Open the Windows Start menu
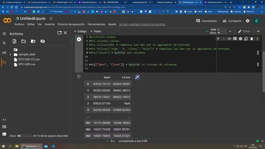265x149 pixels. [3, 146]
